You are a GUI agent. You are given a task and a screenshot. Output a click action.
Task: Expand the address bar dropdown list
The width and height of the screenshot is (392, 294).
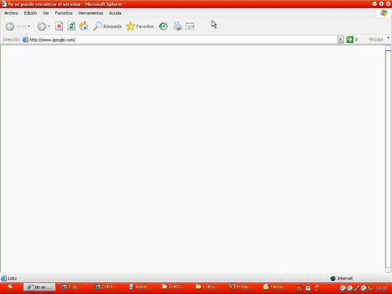pos(340,39)
